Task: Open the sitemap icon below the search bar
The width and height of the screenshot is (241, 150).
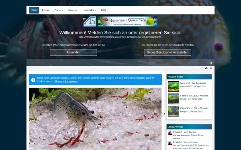Action: [x=206, y=68]
